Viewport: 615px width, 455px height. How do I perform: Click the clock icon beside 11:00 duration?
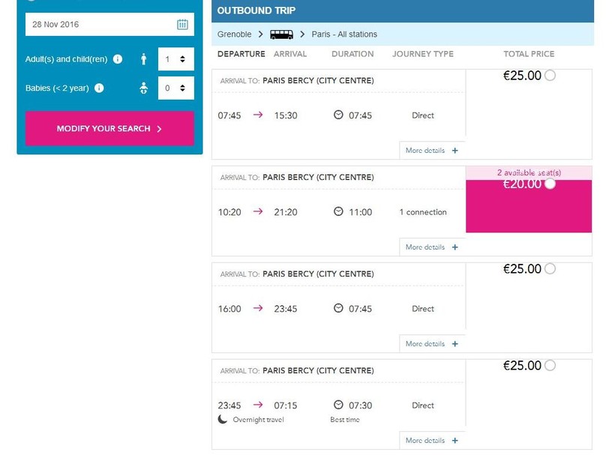(338, 212)
